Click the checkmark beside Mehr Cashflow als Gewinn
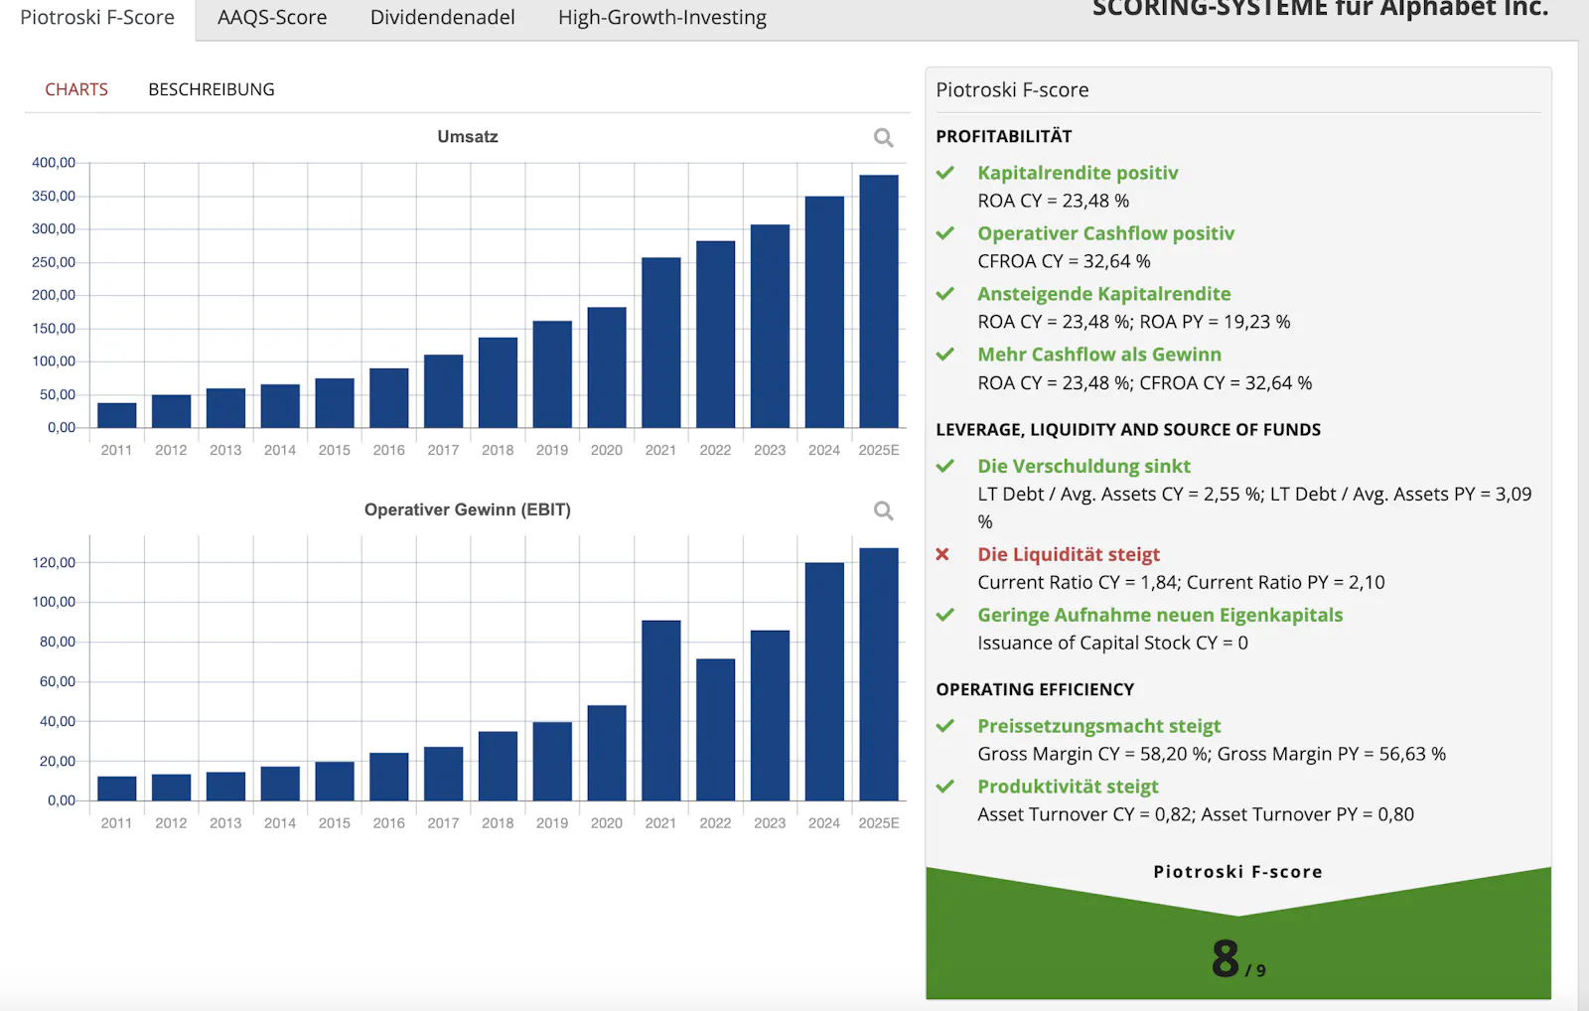 point(945,355)
